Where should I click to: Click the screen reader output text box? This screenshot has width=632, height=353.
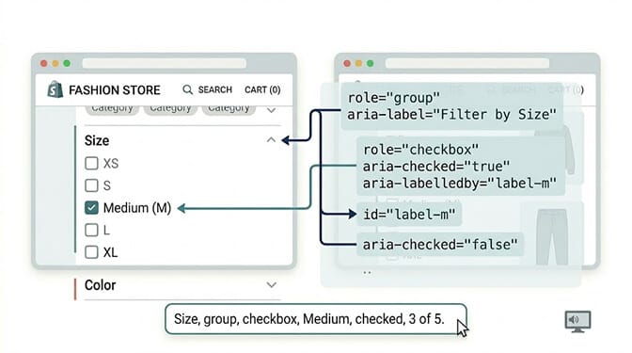pyautogui.click(x=316, y=319)
